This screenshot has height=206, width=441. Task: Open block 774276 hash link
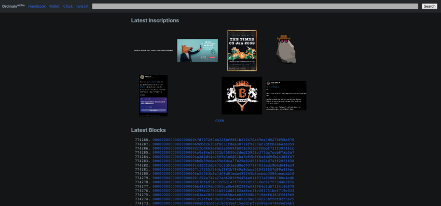pos(223,190)
